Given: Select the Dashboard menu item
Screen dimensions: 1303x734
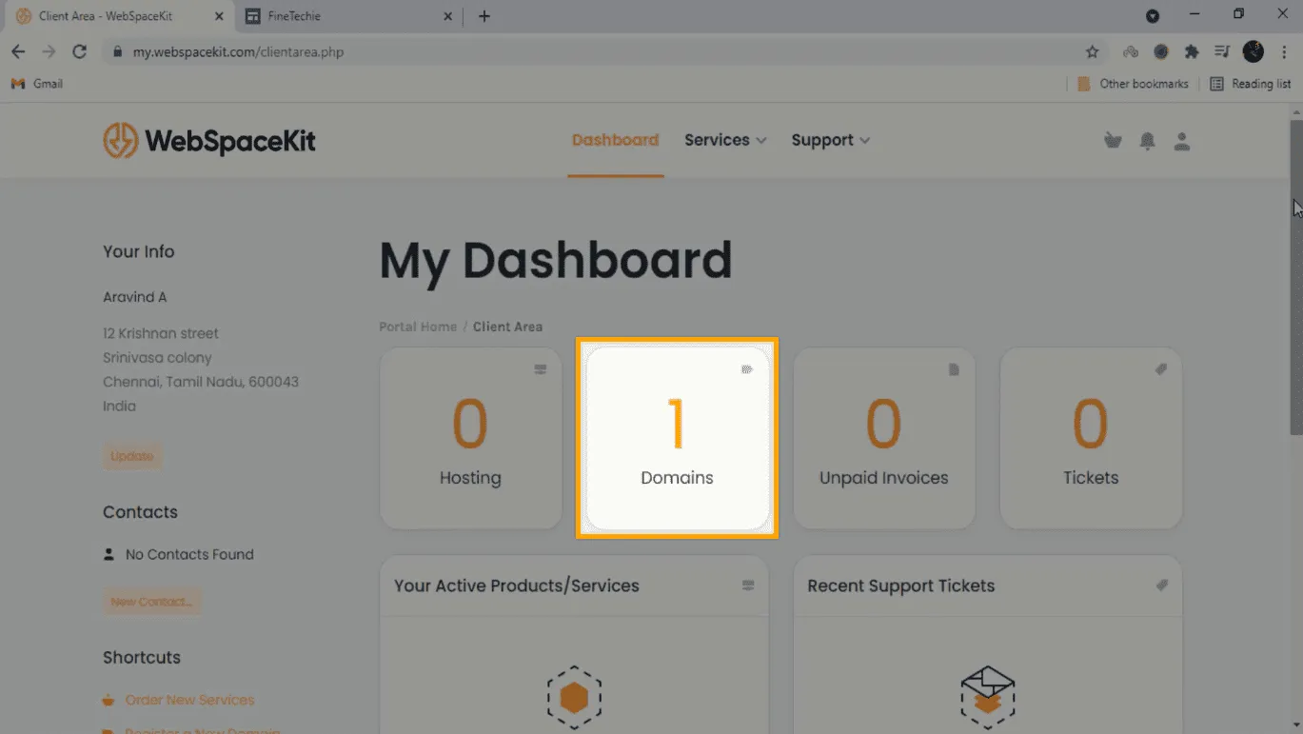Looking at the screenshot, I should [x=615, y=140].
